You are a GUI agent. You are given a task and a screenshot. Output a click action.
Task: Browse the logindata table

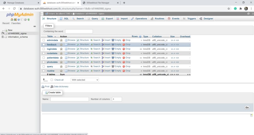coord(70,49)
